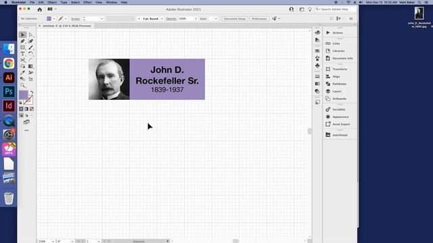Screen dimensions: 433x243
Task: Click the Preferences button
Action: tap(259, 19)
